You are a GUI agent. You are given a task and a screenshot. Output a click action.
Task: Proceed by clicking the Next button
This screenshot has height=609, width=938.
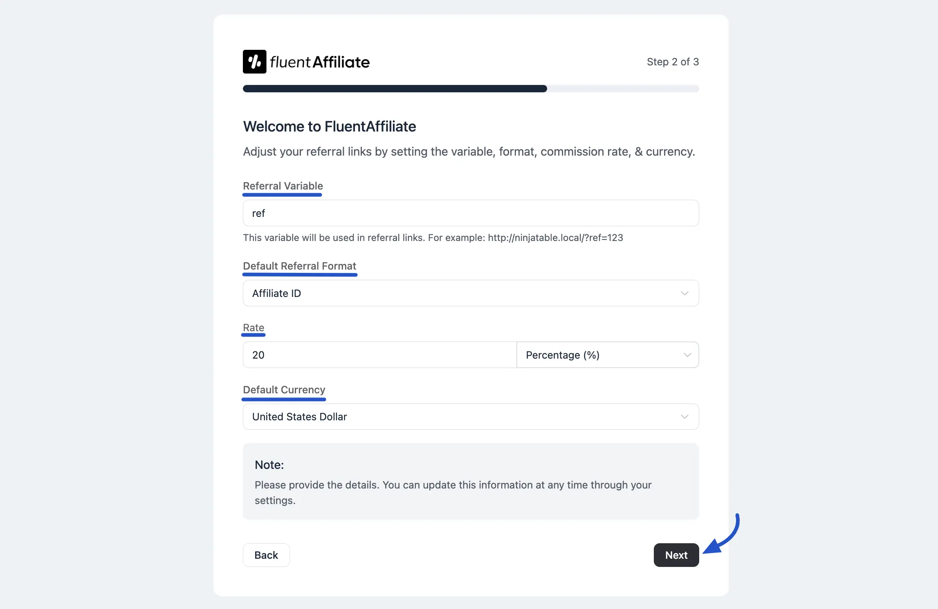tap(676, 555)
